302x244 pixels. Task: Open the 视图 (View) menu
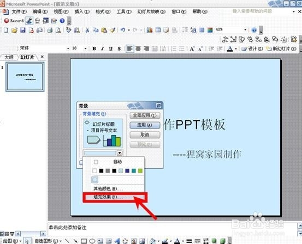(61, 12)
